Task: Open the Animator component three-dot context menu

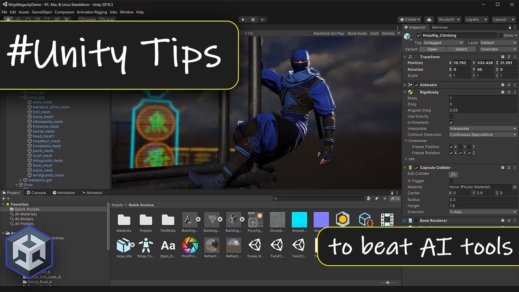Action: pyautogui.click(x=515, y=85)
